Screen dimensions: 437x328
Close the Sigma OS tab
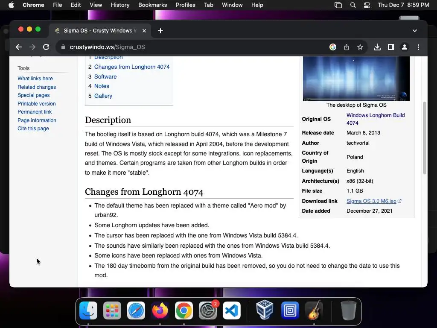point(144,31)
